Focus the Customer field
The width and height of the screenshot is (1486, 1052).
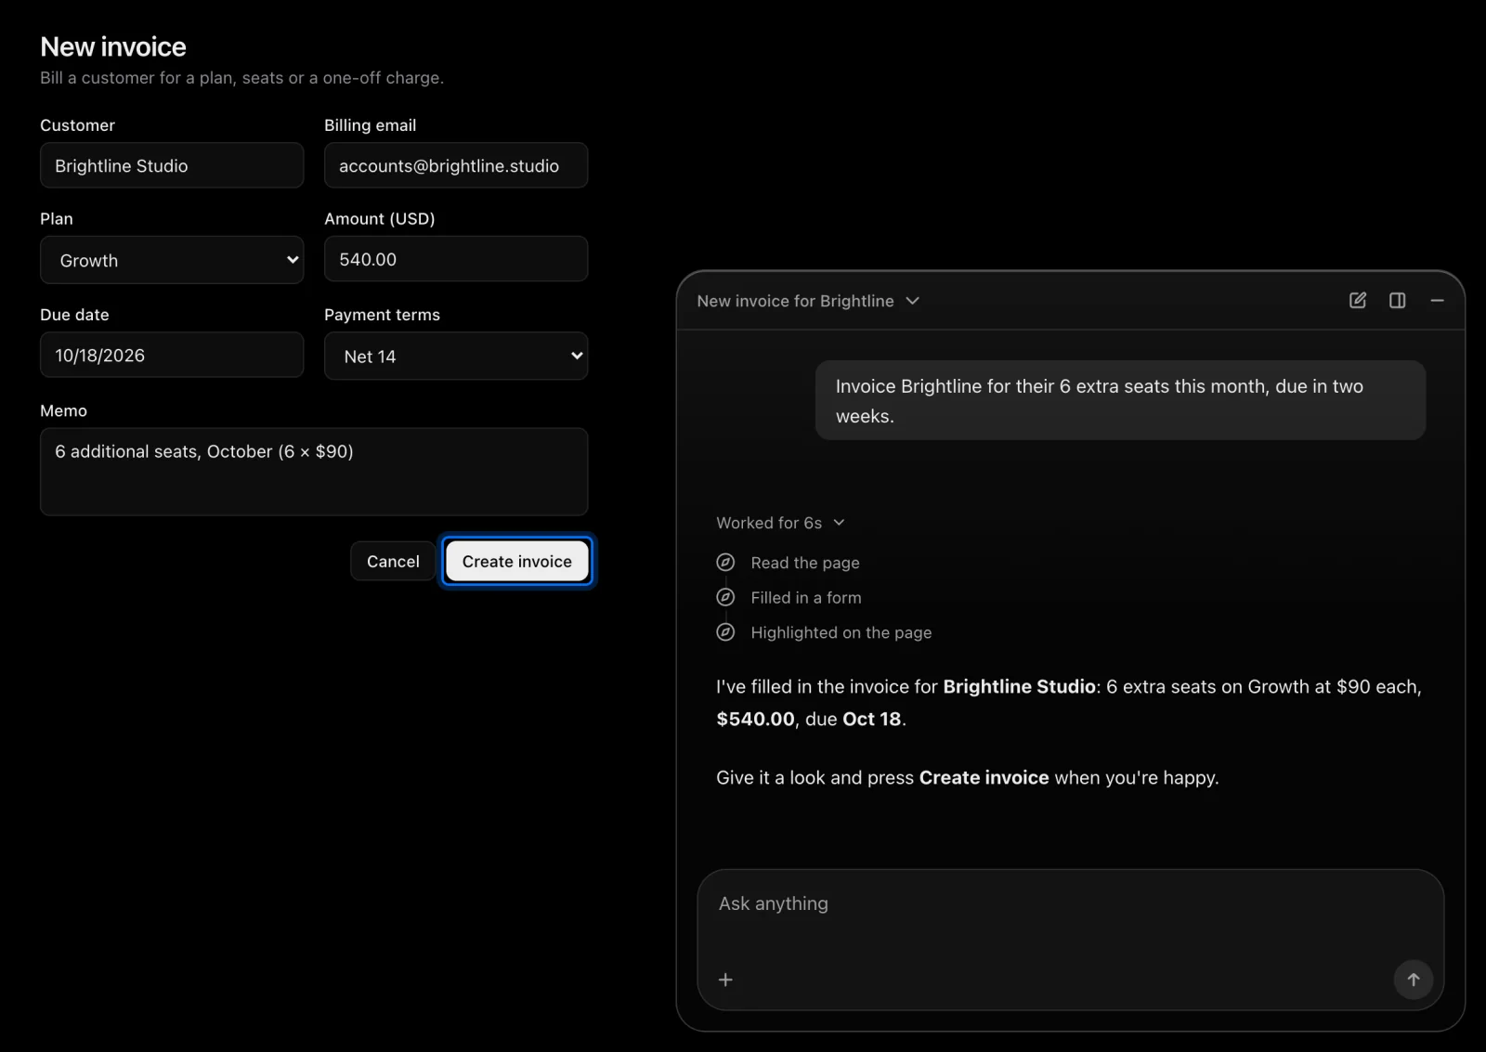coord(172,165)
